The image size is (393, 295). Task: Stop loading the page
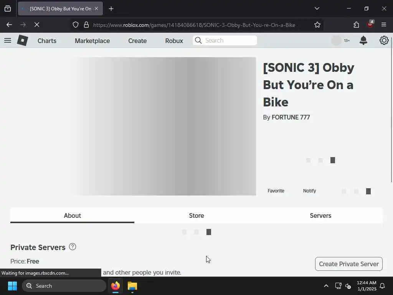coord(37,25)
